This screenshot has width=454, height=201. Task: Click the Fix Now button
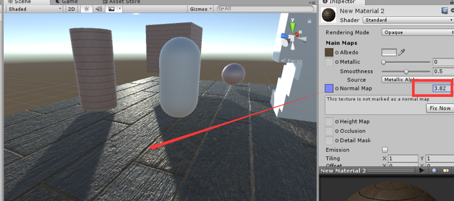click(440, 108)
